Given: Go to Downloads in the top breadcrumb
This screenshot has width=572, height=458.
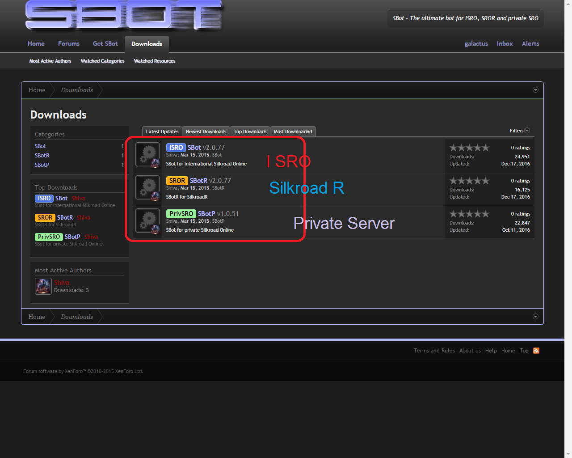Looking at the screenshot, I should pyautogui.click(x=77, y=90).
